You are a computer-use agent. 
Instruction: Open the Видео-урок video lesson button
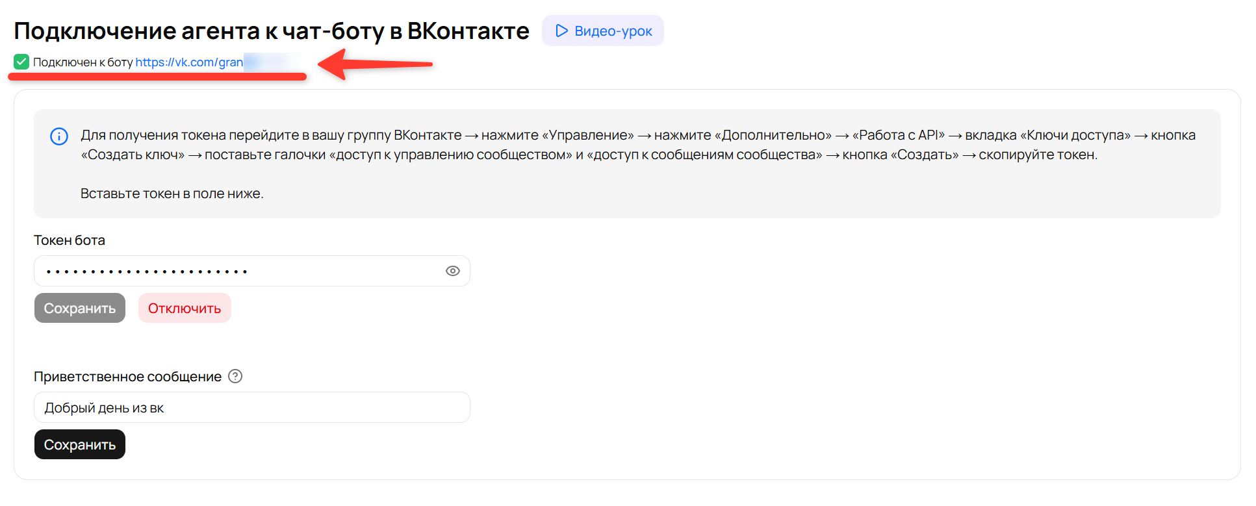602,31
